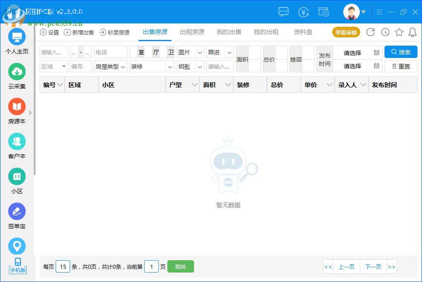Open the message bubble icon in the title bar
The height and width of the screenshot is (282, 422).
(x=284, y=12)
